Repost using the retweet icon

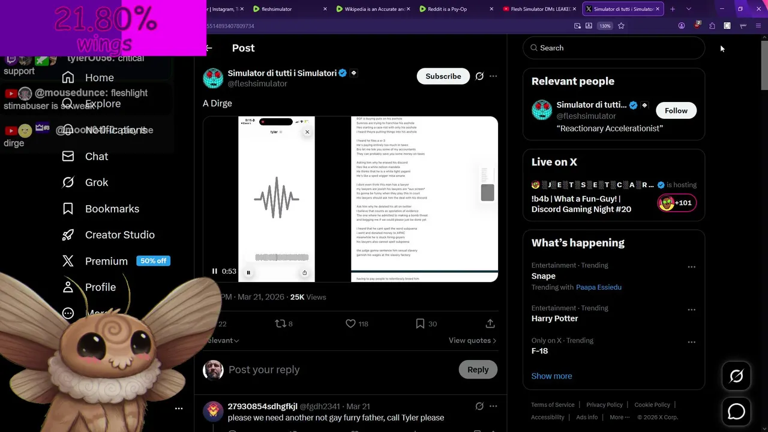(x=280, y=323)
